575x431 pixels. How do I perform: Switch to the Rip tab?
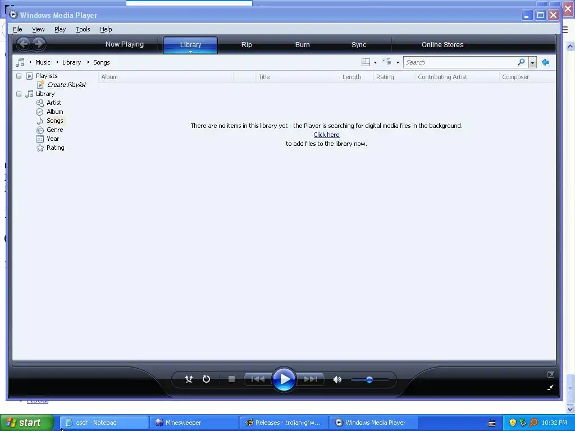click(247, 45)
